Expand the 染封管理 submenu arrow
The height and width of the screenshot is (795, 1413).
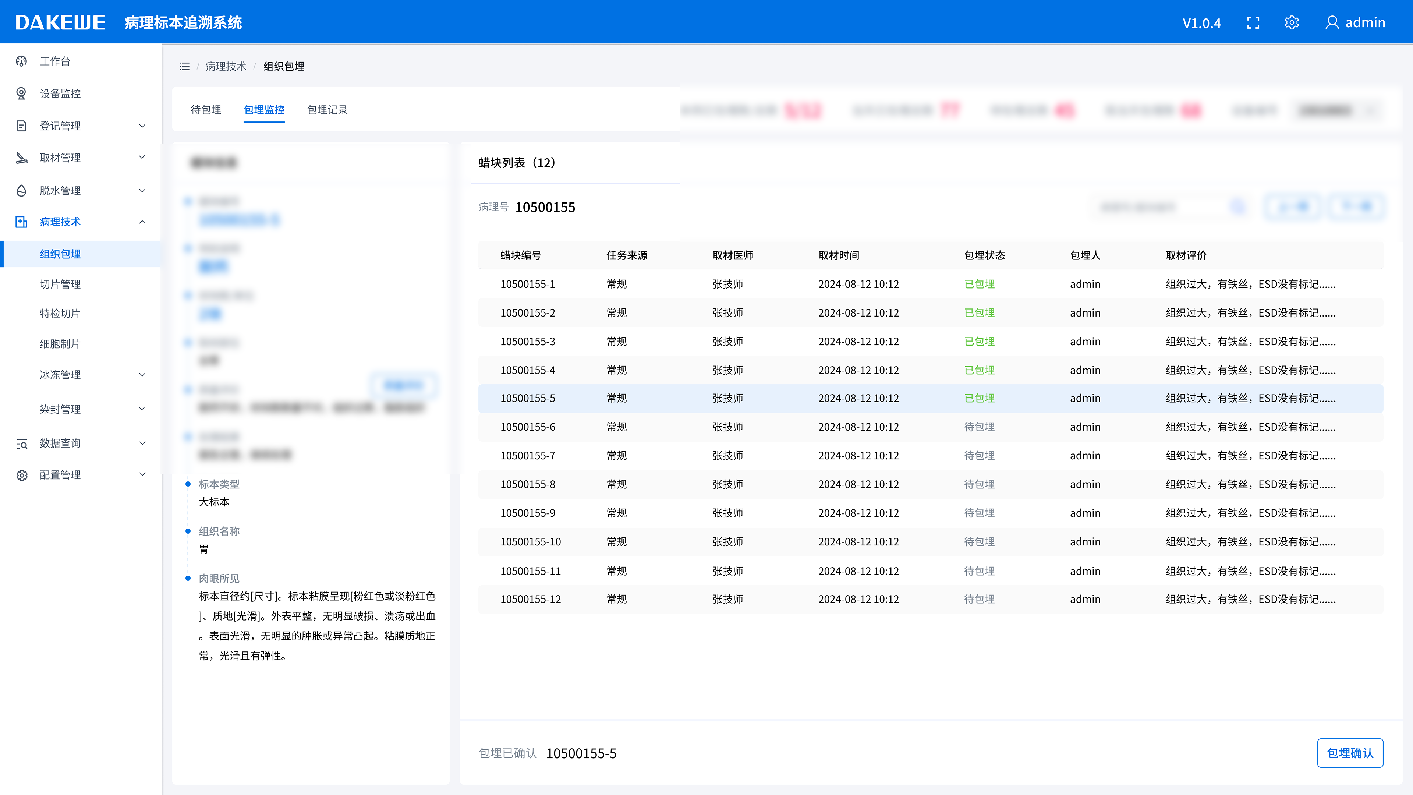[x=142, y=409]
